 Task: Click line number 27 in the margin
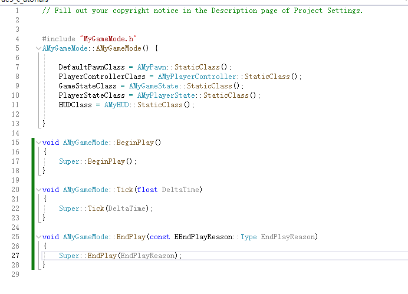click(x=16, y=256)
